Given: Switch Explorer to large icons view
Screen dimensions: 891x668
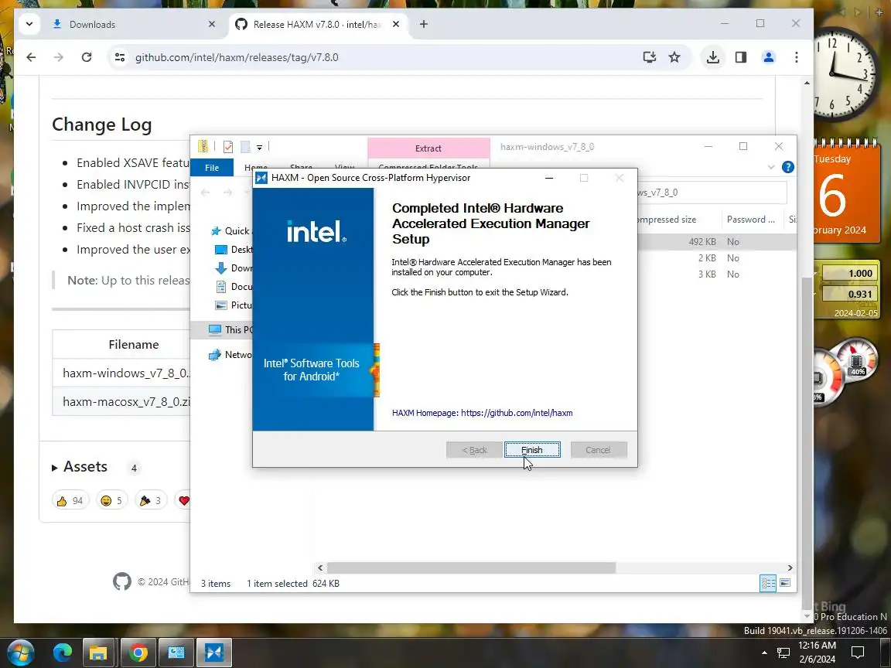Looking at the screenshot, I should coord(785,583).
